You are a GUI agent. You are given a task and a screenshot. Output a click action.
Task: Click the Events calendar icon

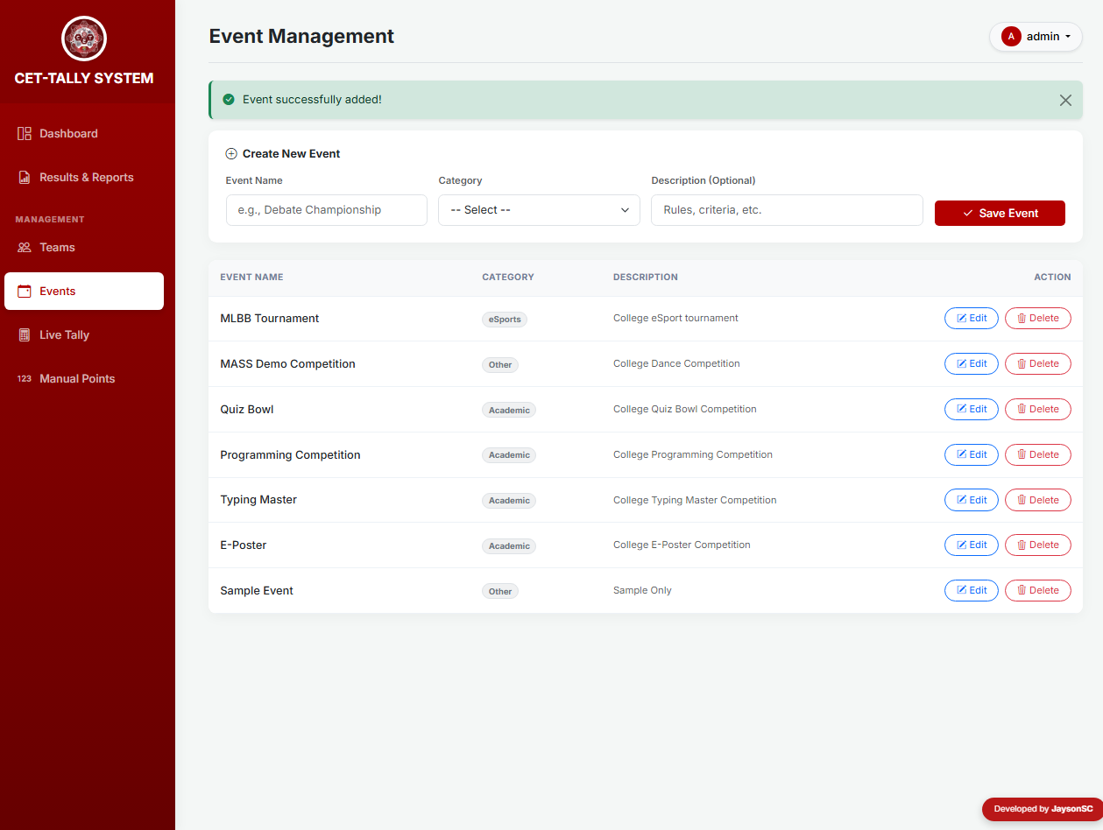(x=24, y=291)
